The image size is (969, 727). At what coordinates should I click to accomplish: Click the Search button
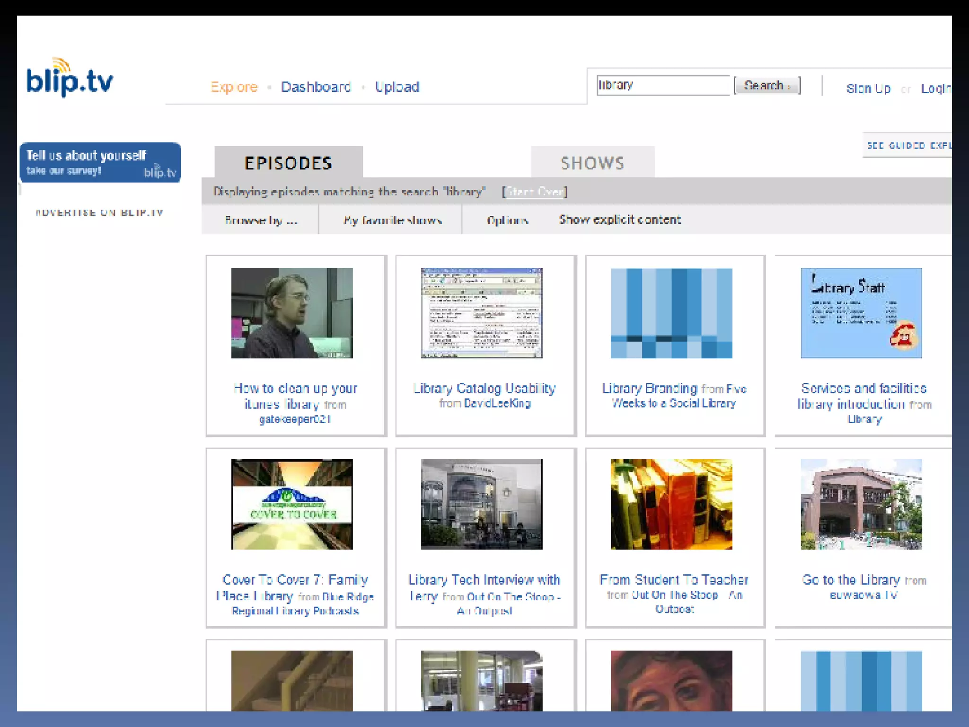click(x=767, y=86)
